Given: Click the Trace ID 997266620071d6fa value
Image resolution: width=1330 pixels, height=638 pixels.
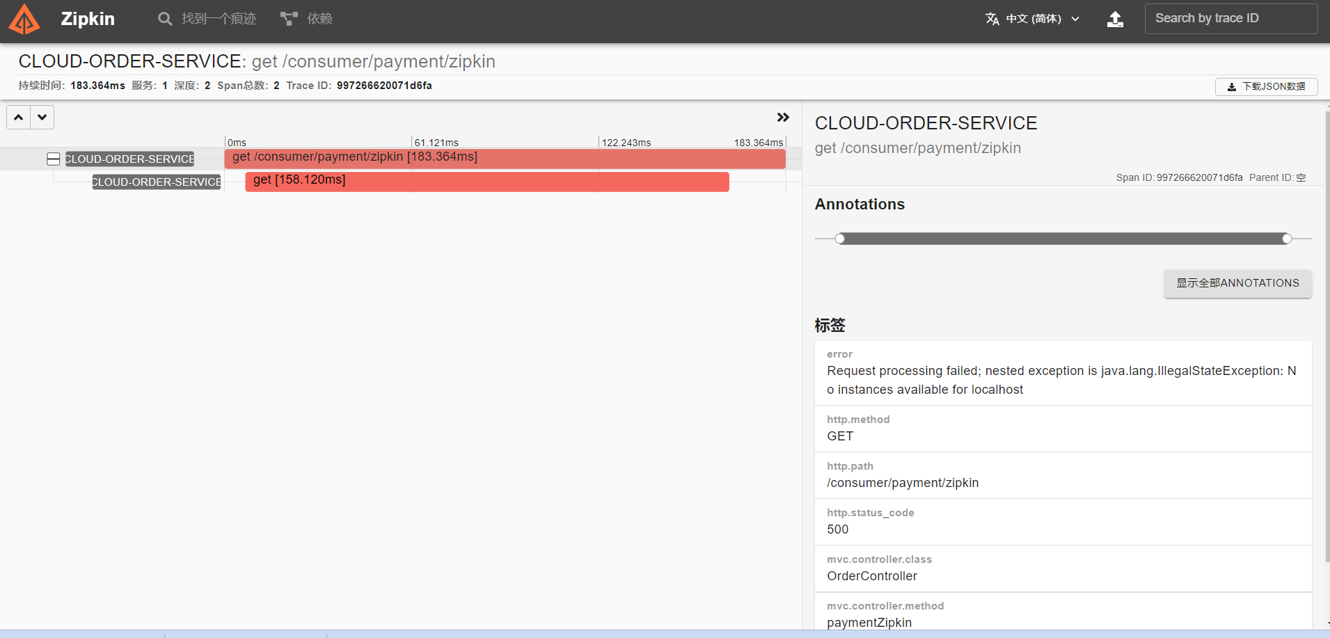Looking at the screenshot, I should 384,86.
